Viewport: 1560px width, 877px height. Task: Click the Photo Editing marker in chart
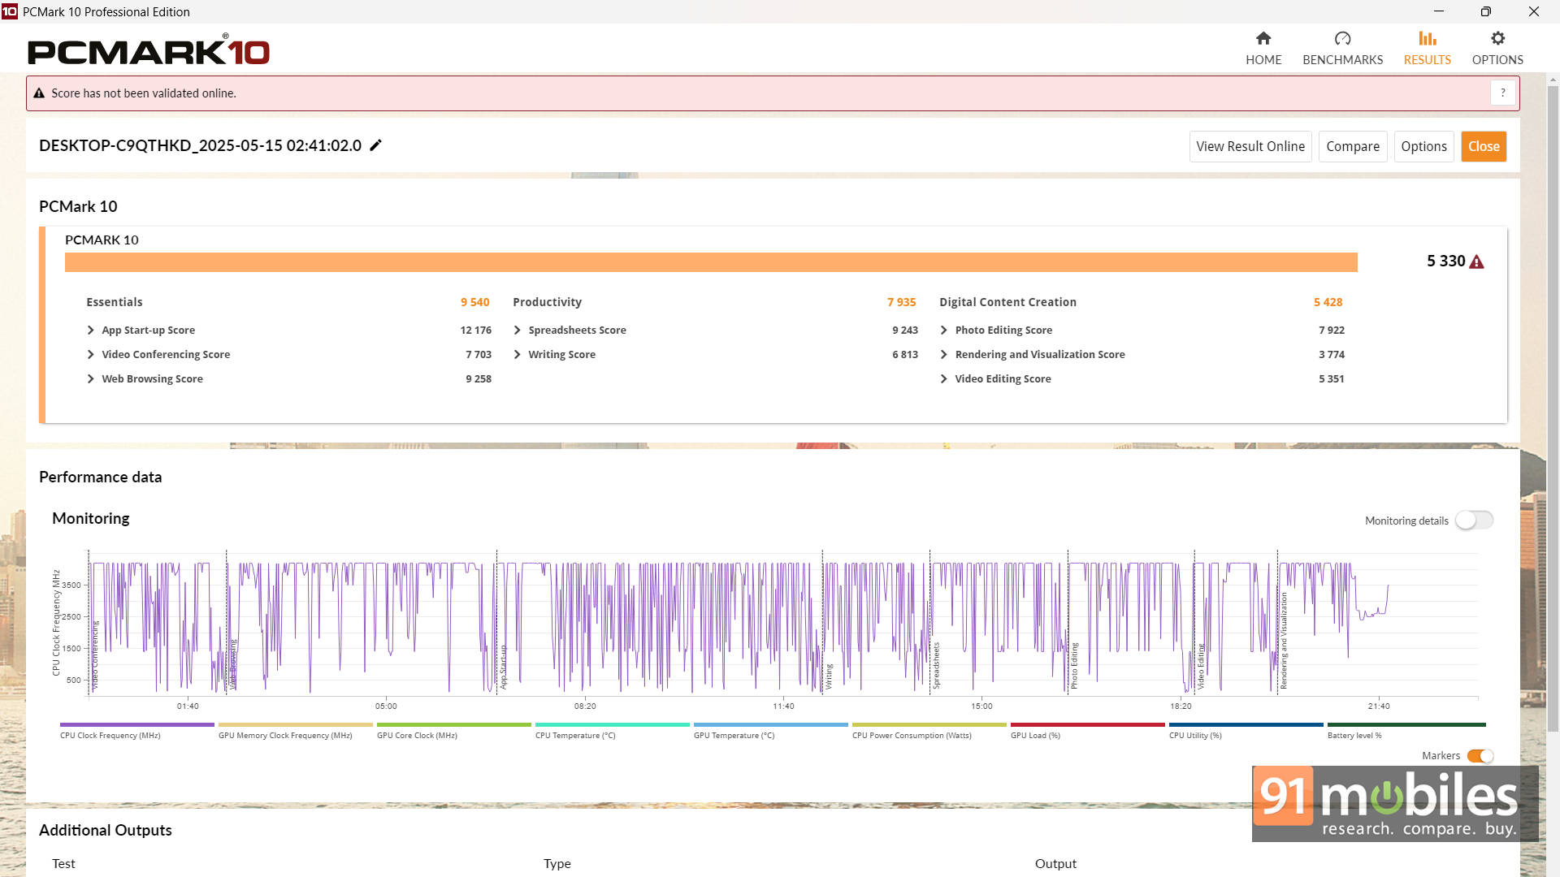[1074, 666]
